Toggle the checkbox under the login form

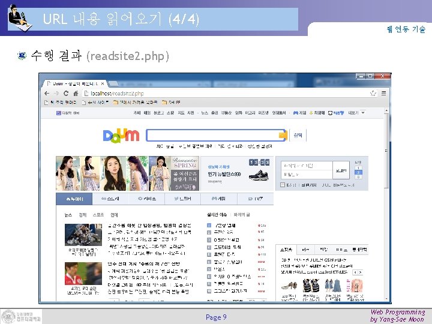click(x=283, y=185)
